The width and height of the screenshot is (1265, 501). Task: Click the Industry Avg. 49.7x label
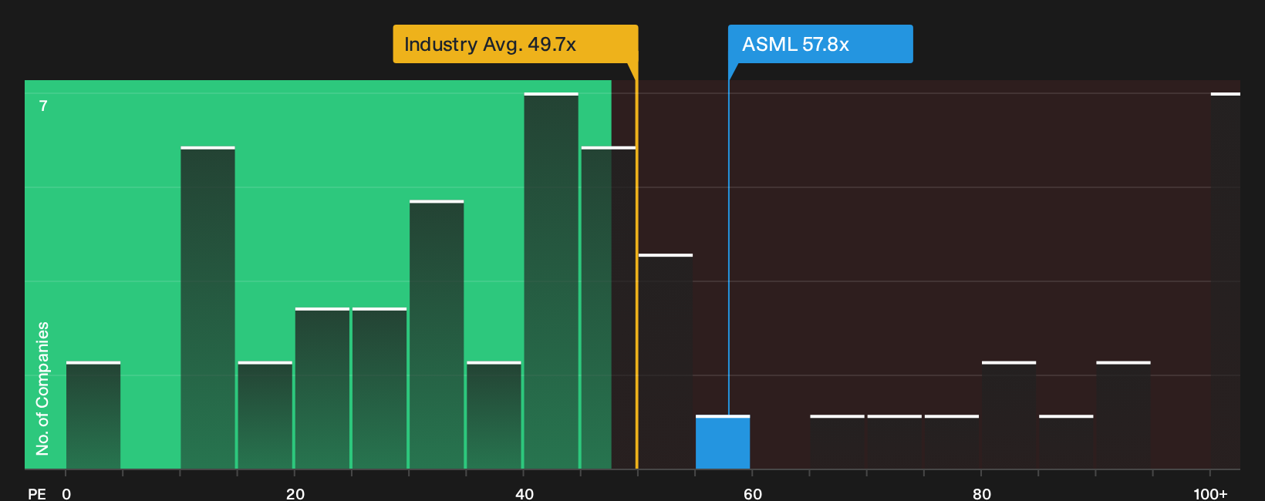click(x=515, y=44)
